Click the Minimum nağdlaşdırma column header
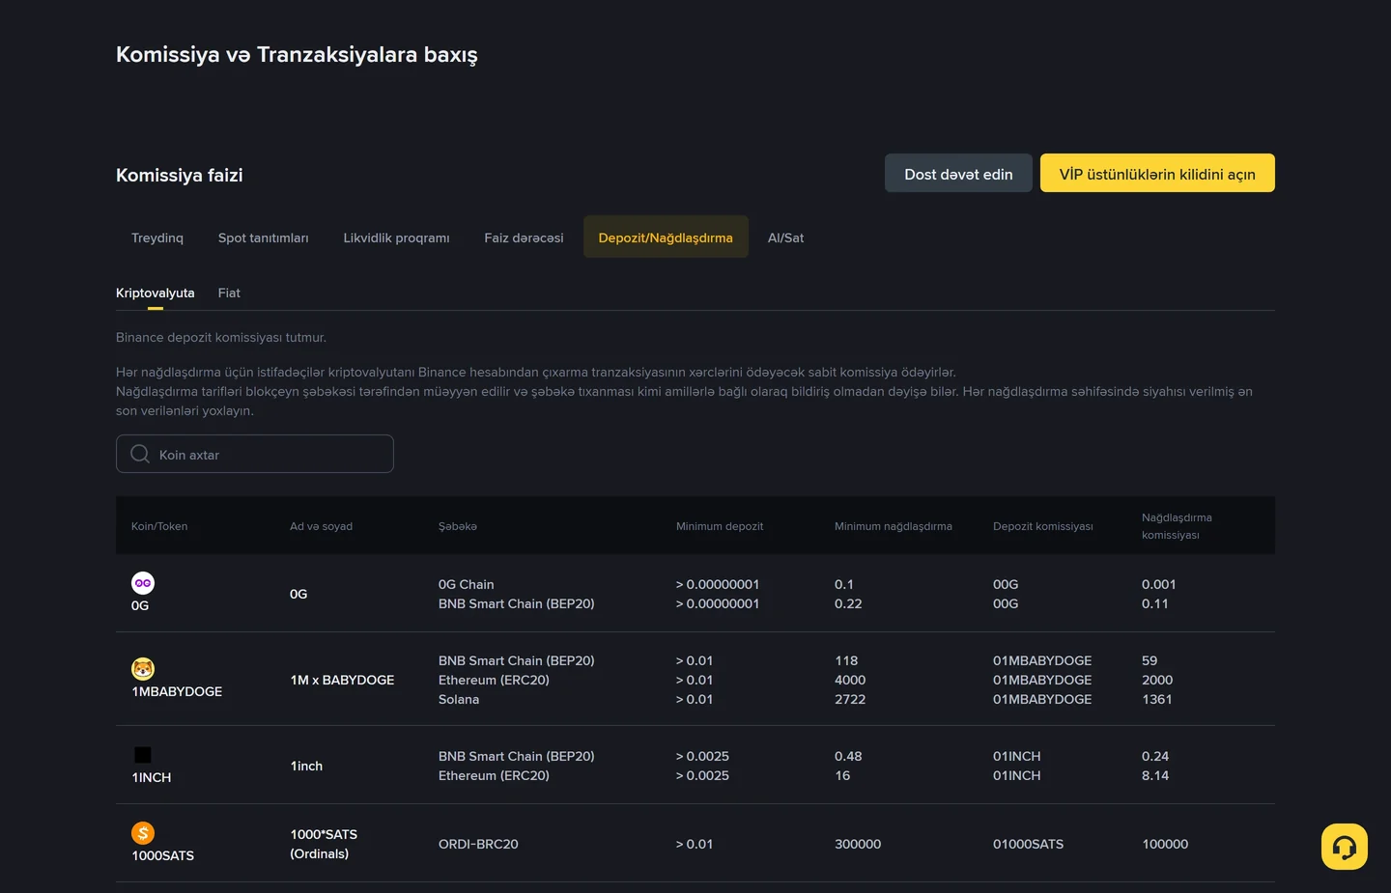The height and width of the screenshot is (893, 1391). 894,526
